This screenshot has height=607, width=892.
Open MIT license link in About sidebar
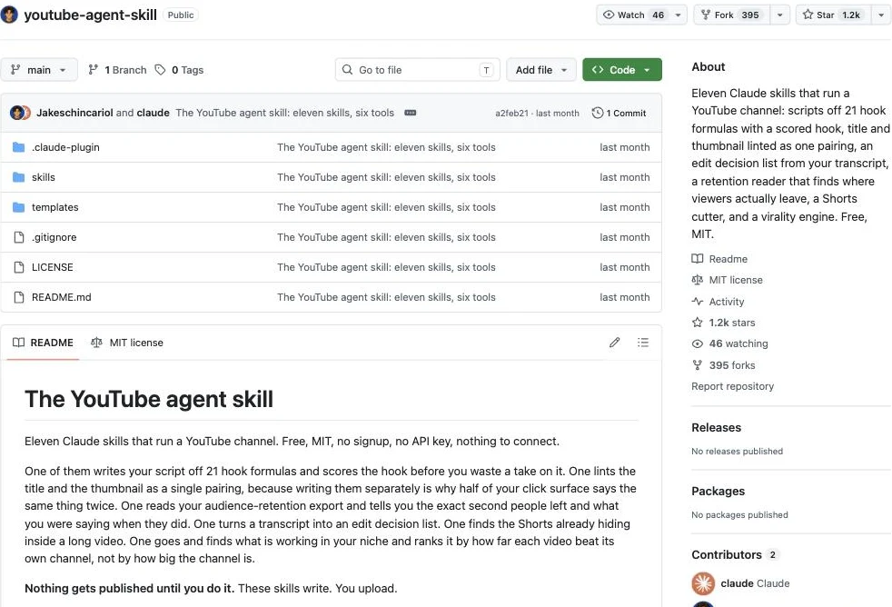click(x=727, y=280)
